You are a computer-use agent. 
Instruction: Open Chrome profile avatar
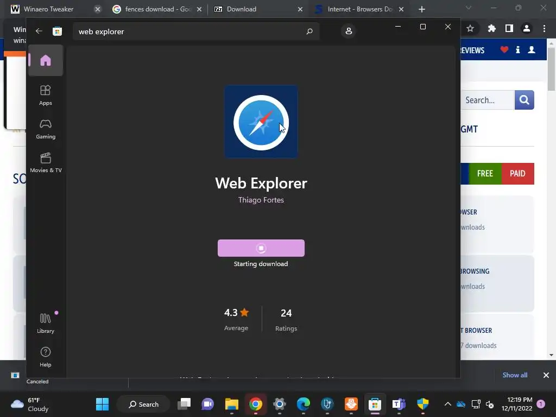coord(527,28)
